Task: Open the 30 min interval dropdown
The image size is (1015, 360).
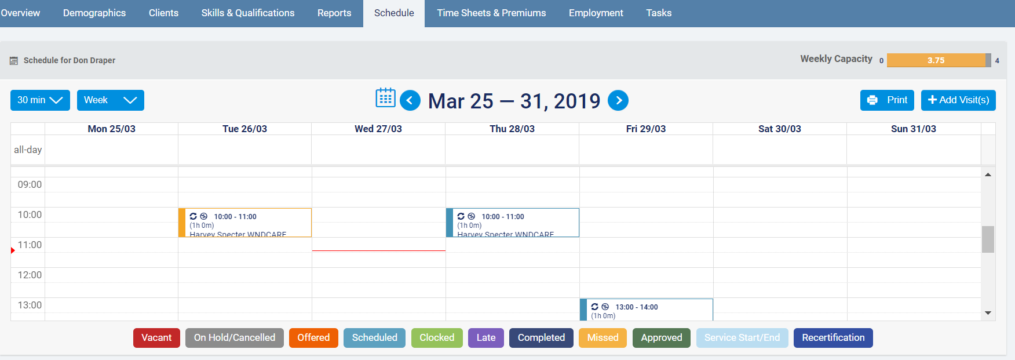Action: [40, 100]
